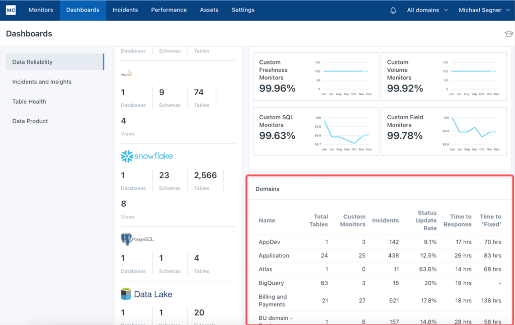Open the Assets navigation tab
The image size is (515, 325).
tap(209, 10)
